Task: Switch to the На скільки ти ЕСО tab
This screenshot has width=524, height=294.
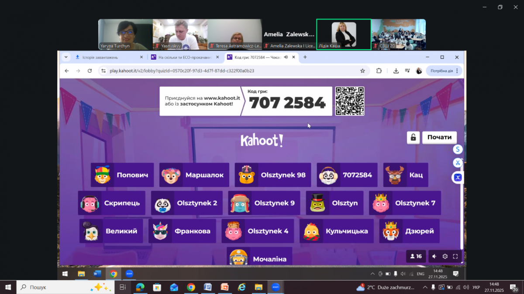Action: click(181, 57)
